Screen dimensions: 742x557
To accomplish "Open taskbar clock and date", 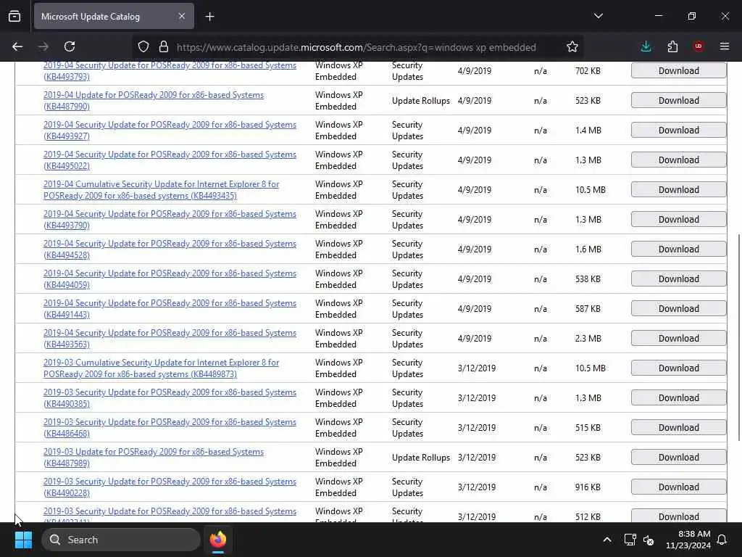I will pyautogui.click(x=688, y=540).
